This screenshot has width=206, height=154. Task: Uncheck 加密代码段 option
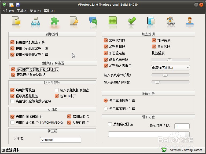tap(106, 40)
